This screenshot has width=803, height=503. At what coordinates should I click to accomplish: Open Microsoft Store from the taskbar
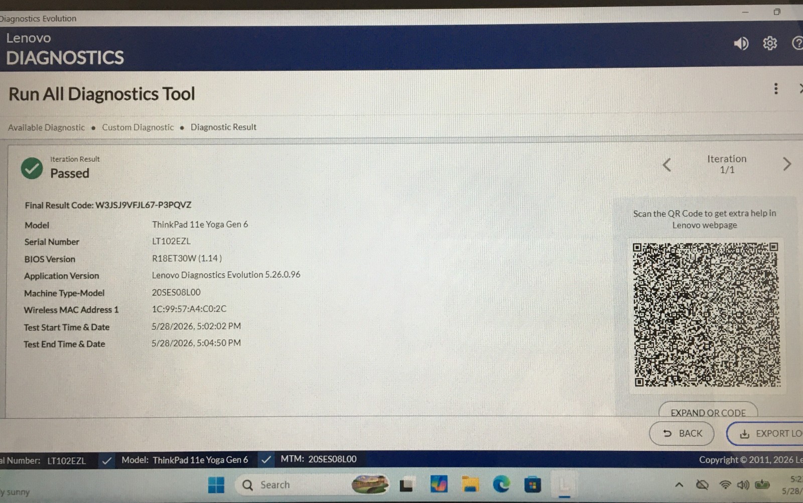coord(532,485)
